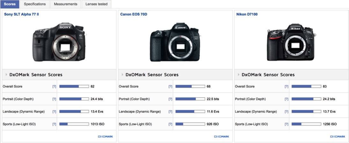Image resolution: width=349 pixels, height=143 pixels.
Task: Click the DxOMark logo in Nikon panel
Action: pos(338,137)
